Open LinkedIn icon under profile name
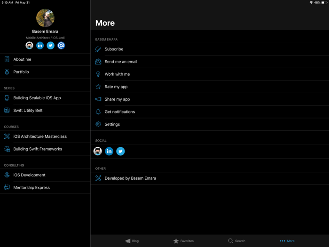The height and width of the screenshot is (247, 329). [x=40, y=45]
